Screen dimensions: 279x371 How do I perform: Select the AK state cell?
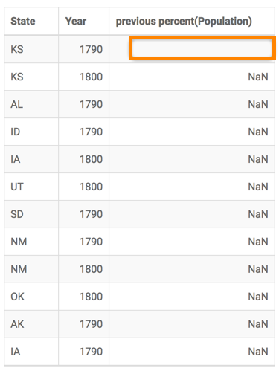(x=17, y=324)
